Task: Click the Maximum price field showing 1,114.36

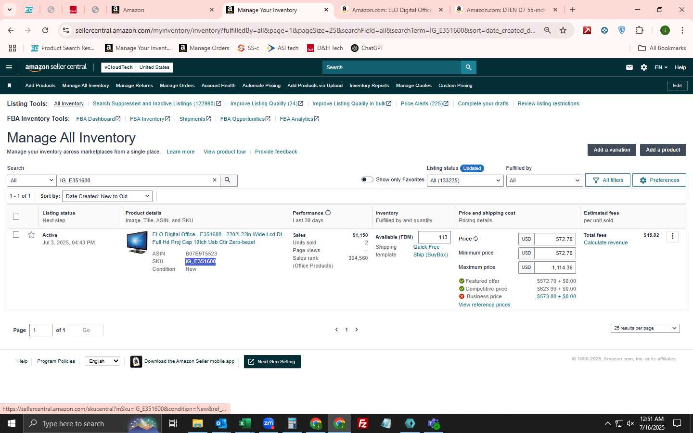Action: pyautogui.click(x=555, y=267)
